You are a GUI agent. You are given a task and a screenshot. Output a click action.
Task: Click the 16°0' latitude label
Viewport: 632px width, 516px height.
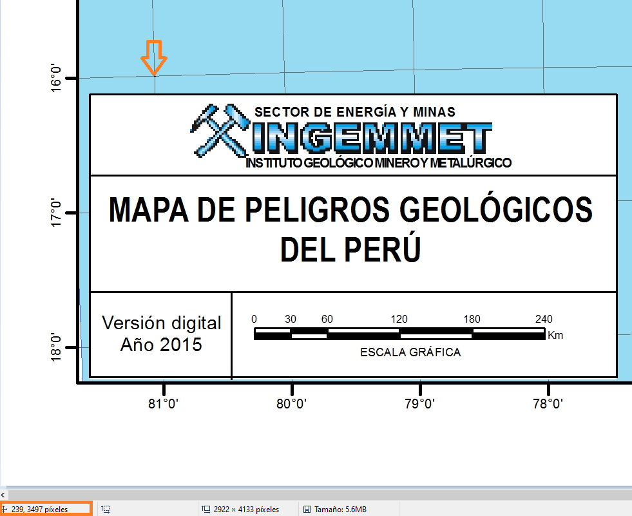pos(56,77)
